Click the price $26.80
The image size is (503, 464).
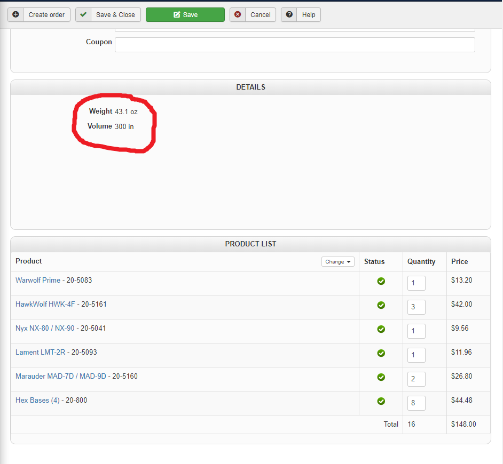[x=462, y=376]
